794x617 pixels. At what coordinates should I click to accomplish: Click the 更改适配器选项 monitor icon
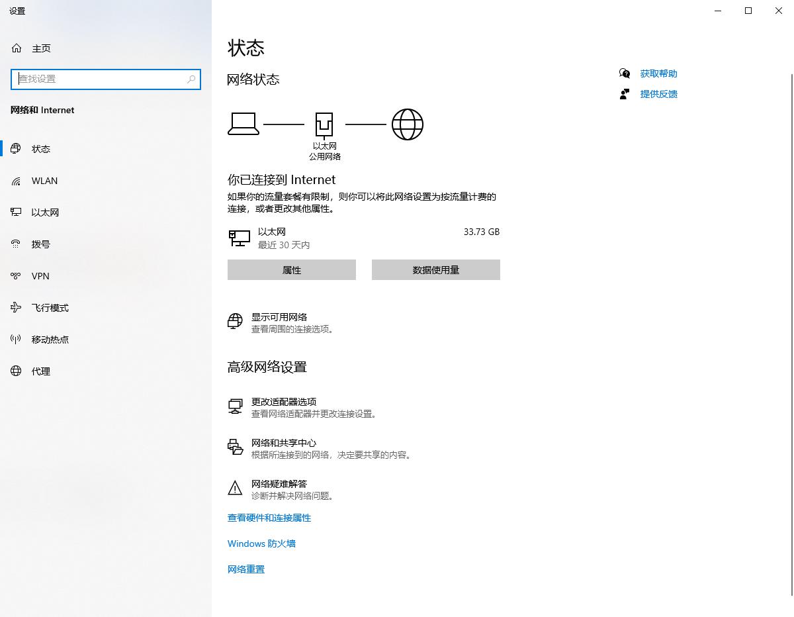(x=235, y=406)
